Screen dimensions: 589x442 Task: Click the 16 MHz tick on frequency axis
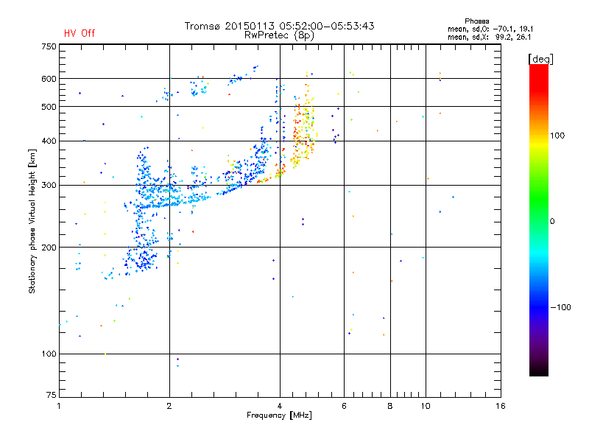point(500,406)
